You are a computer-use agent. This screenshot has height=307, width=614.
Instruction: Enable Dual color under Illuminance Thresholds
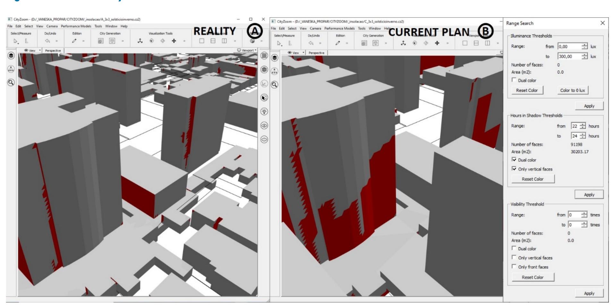(x=514, y=80)
